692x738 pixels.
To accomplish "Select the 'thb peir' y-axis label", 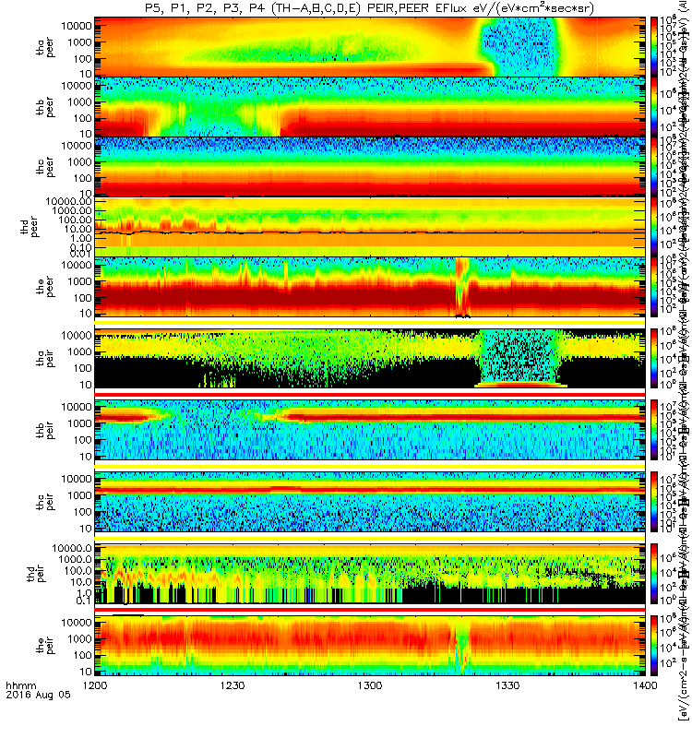I will point(45,431).
